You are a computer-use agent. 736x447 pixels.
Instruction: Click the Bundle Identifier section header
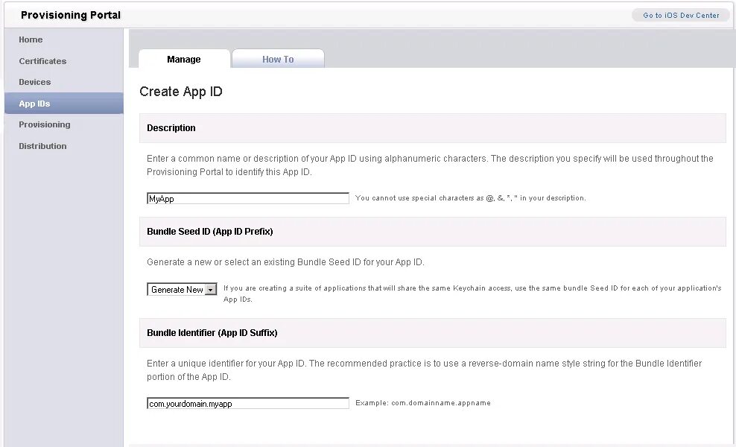point(212,332)
